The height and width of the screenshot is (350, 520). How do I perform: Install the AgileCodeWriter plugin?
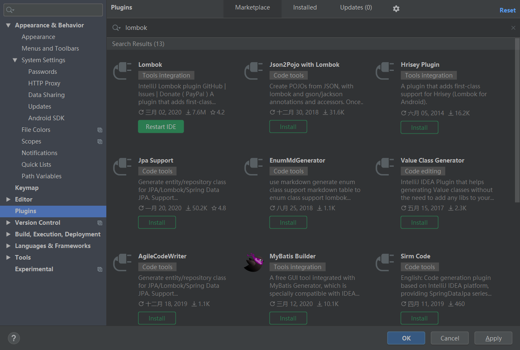(157, 318)
